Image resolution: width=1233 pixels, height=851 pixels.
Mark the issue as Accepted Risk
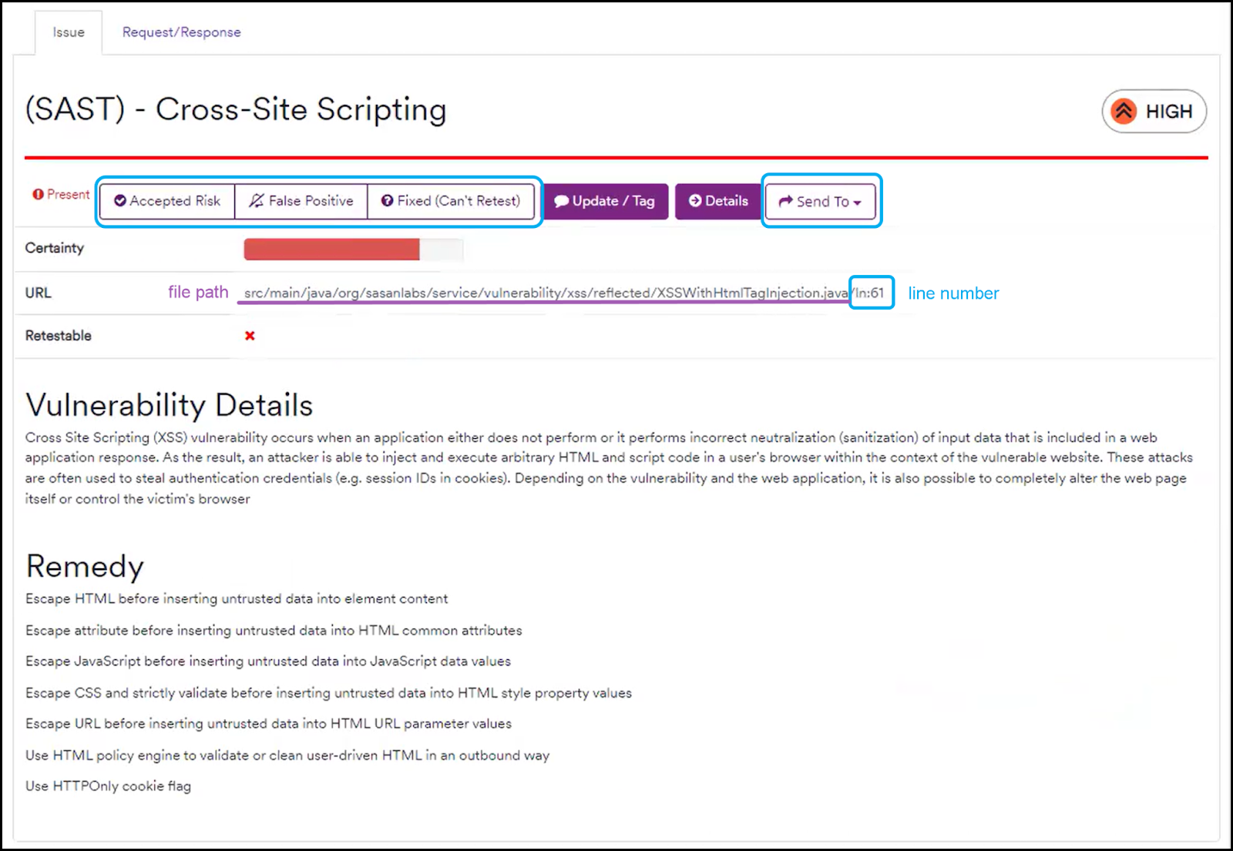pos(166,201)
